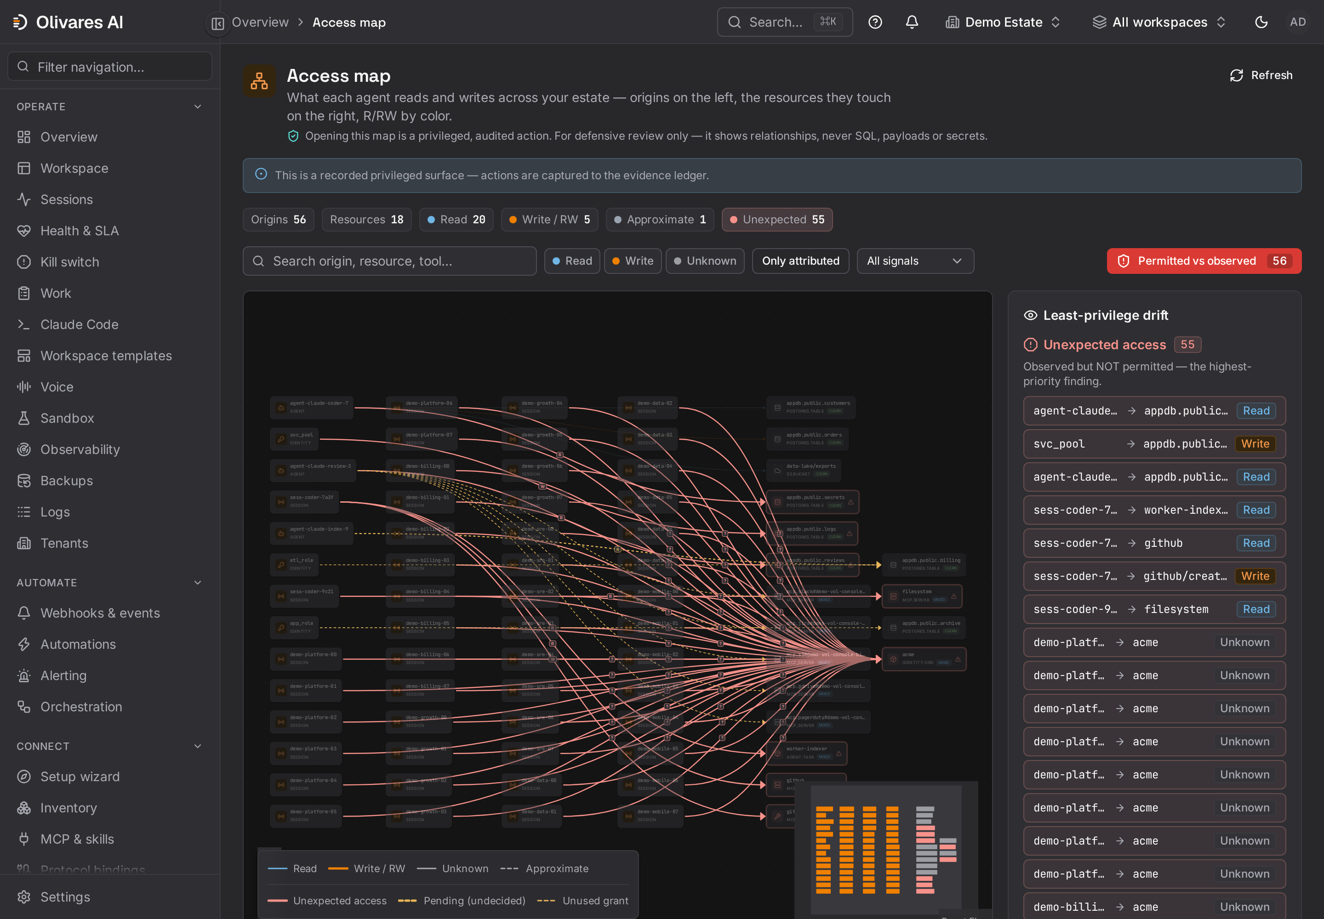Image resolution: width=1324 pixels, height=919 pixels.
Task: Select agent-claude-coder-7 node in graph
Action: (312, 407)
